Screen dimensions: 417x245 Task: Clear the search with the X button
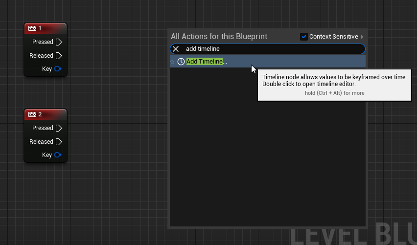click(x=176, y=49)
